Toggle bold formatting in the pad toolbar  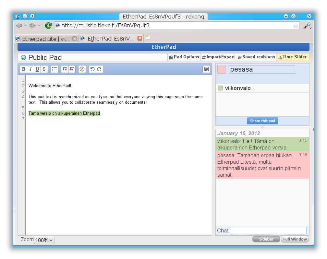pyautogui.click(x=24, y=69)
